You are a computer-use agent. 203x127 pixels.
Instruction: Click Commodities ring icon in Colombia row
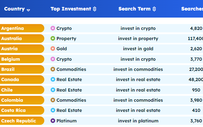coord(53,100)
